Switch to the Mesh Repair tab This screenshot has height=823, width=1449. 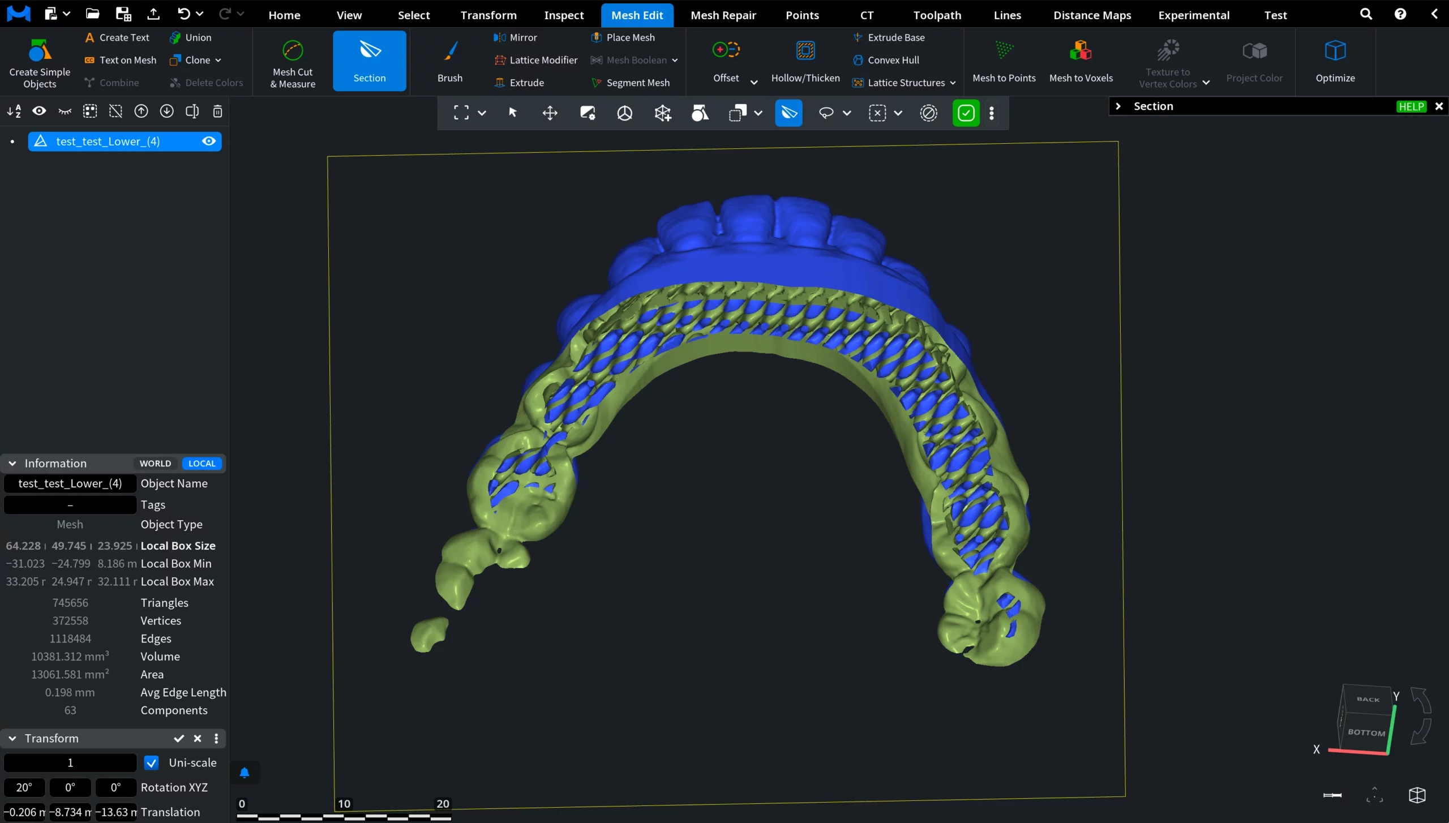pos(723,15)
